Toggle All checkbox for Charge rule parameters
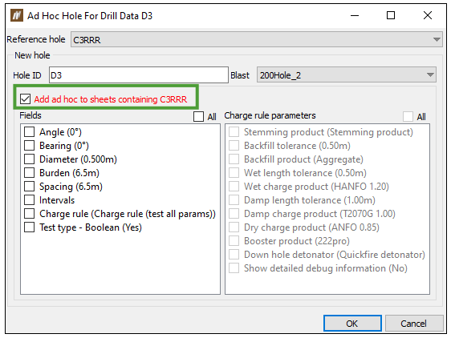This screenshot has height=338, width=451. pyautogui.click(x=408, y=117)
